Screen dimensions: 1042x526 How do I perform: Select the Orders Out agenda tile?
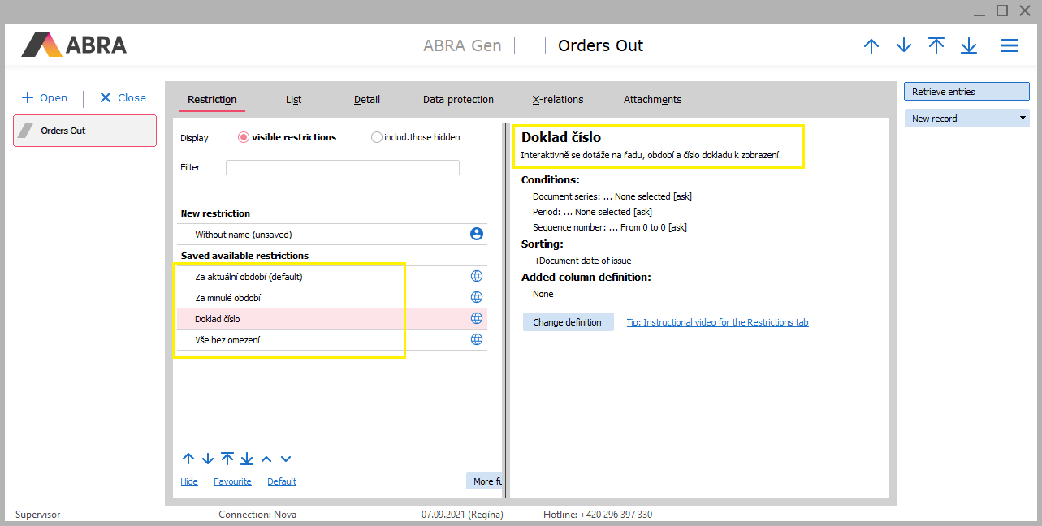tap(84, 131)
